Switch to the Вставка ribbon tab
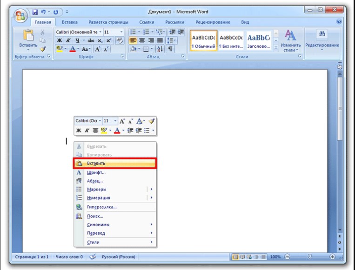The image size is (355, 270). (69, 22)
